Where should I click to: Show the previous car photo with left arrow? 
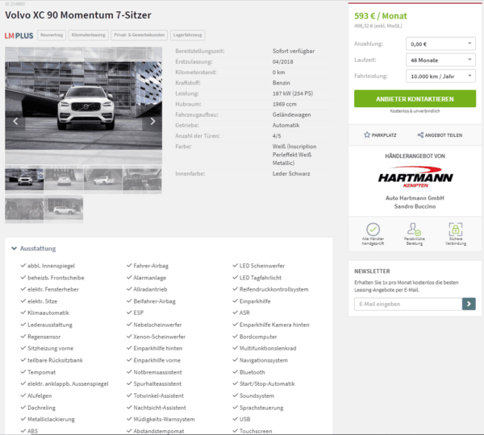(x=15, y=122)
